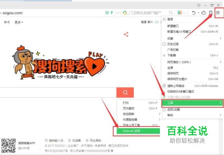Open the 意见反馈及投诉 footer link
The width and height of the screenshot is (224, 155).
click(x=118, y=146)
